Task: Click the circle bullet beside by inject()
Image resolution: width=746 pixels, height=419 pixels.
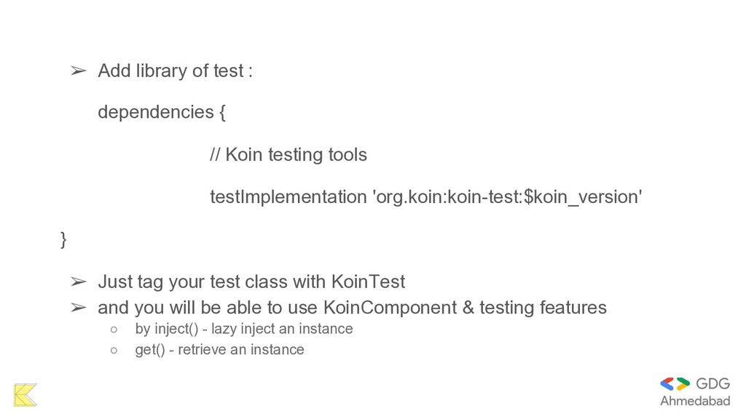Action: click(x=114, y=330)
